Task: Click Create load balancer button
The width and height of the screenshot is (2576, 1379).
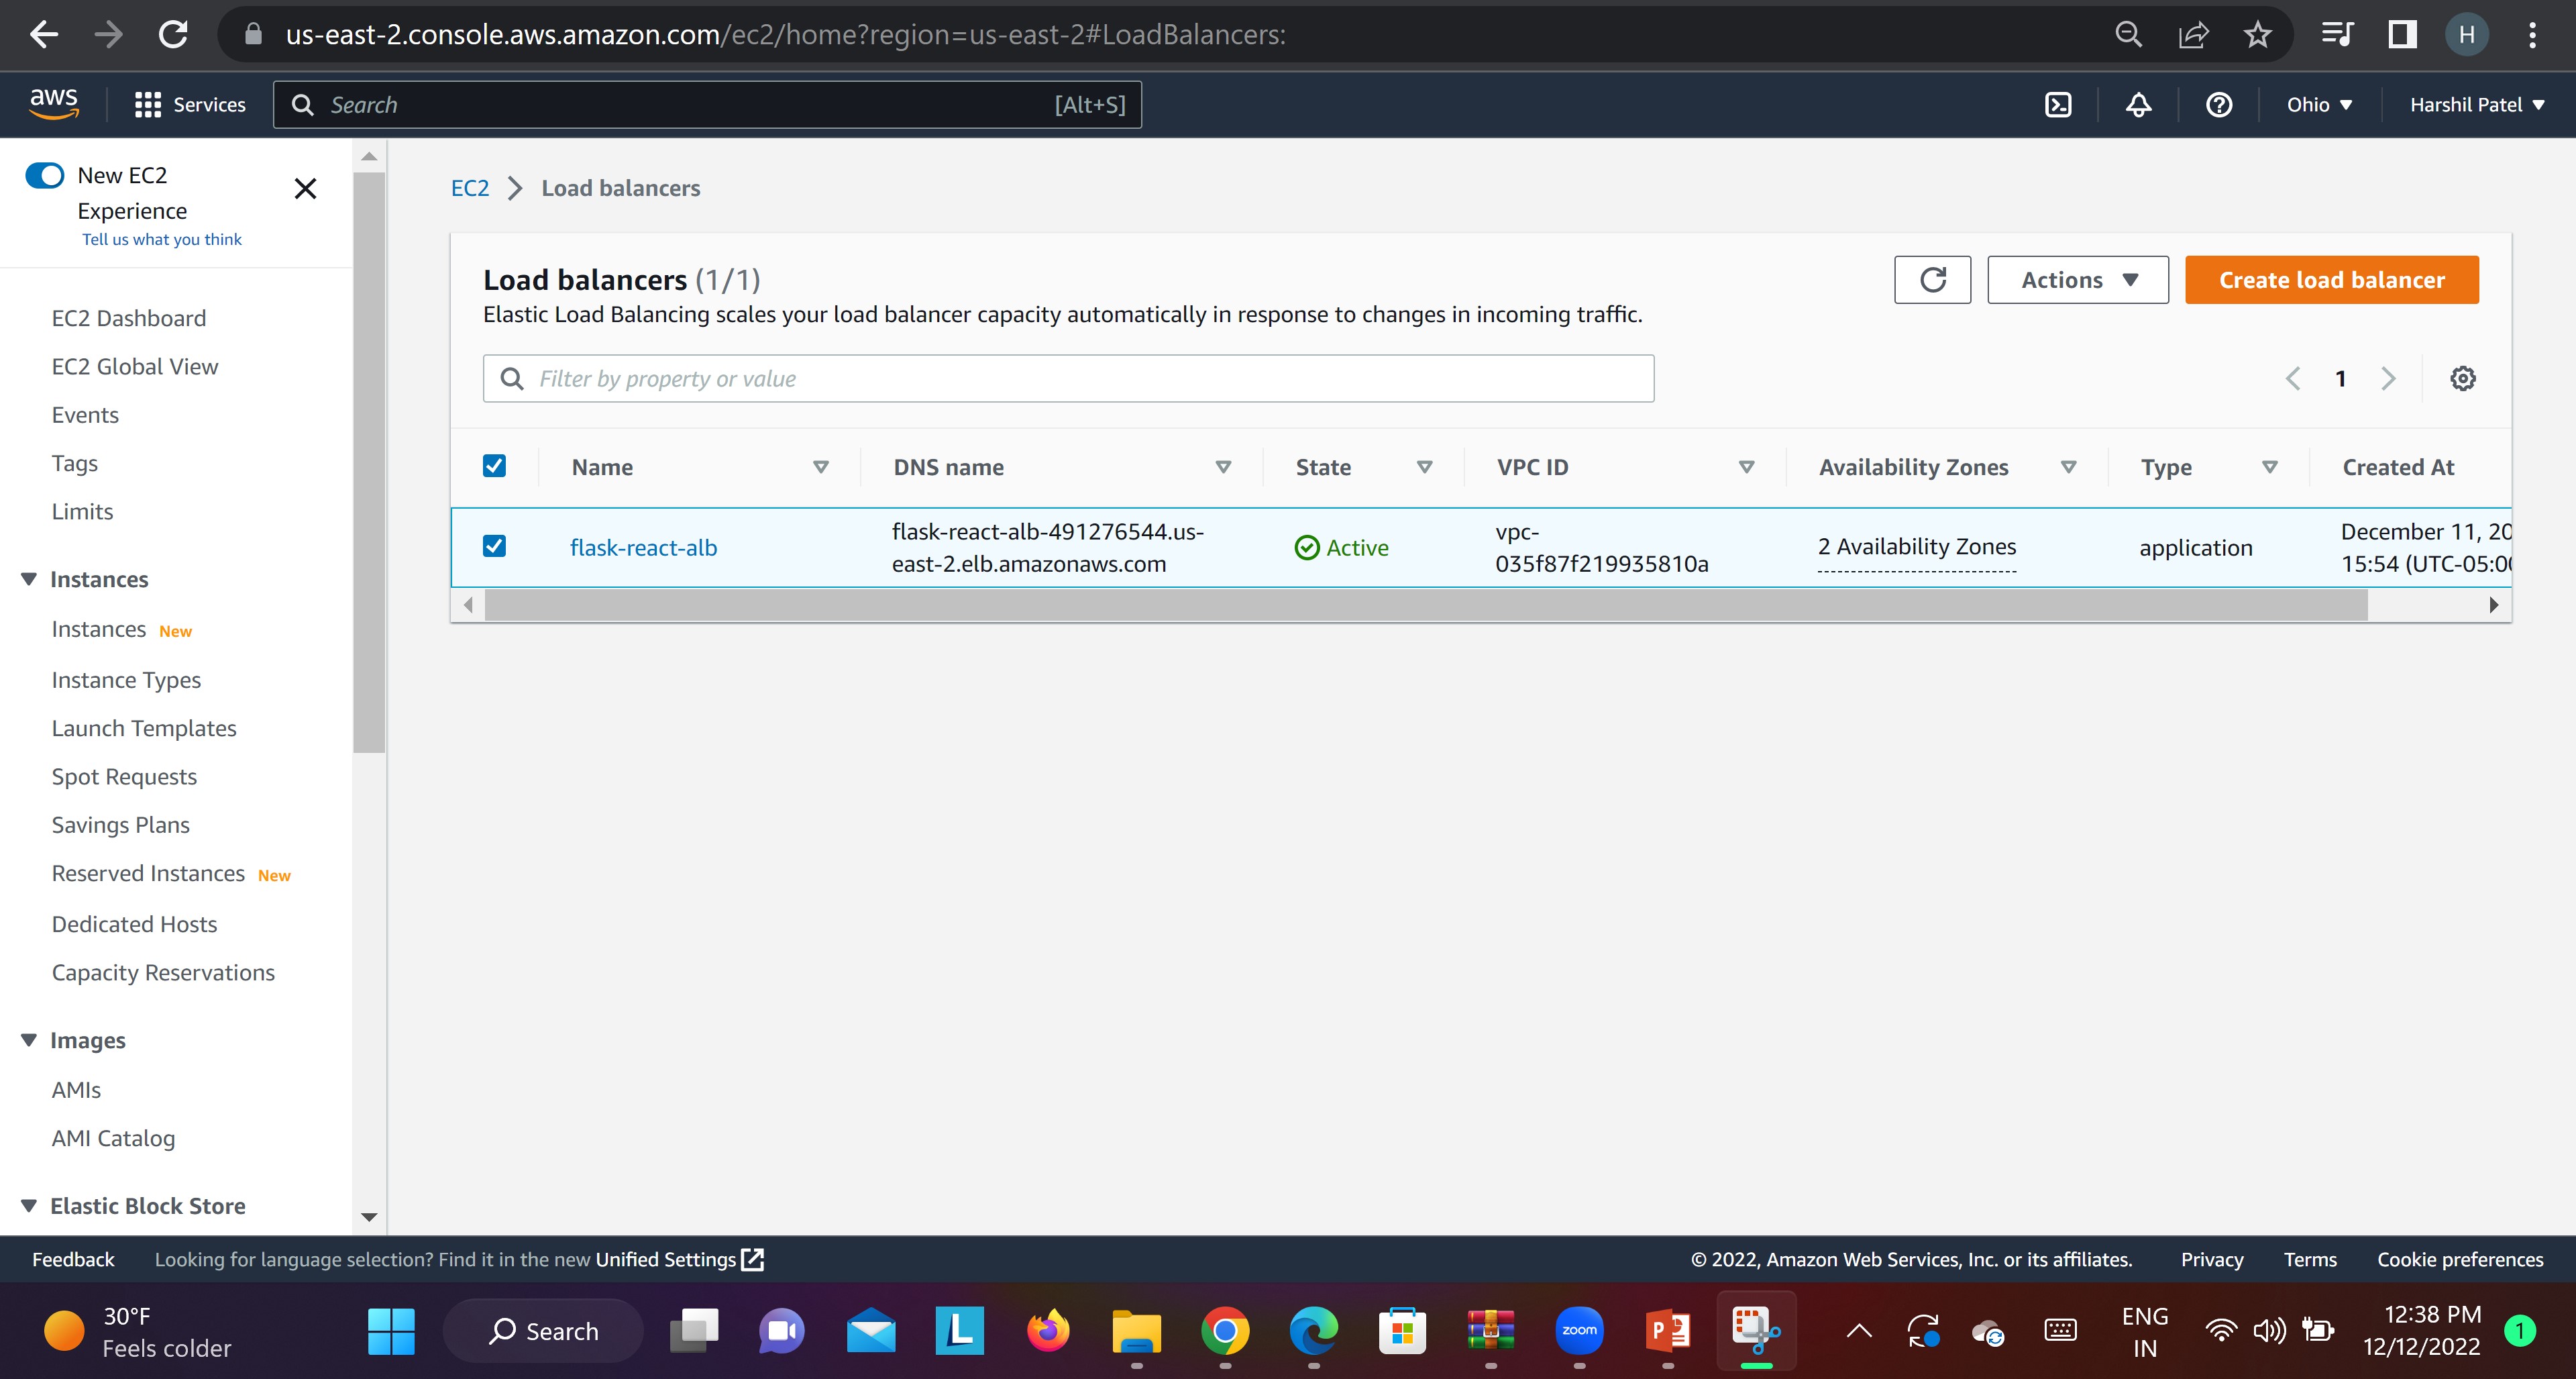Action: click(x=2330, y=280)
